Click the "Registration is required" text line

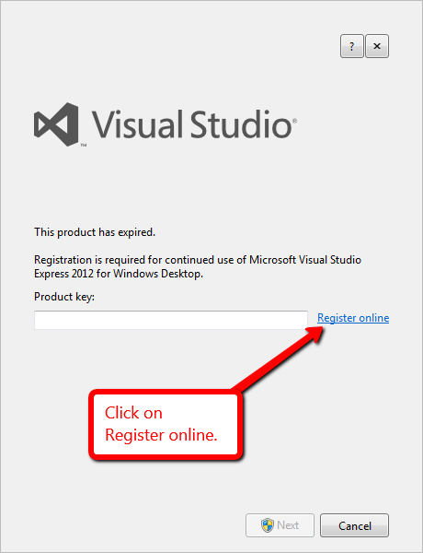[198, 260]
